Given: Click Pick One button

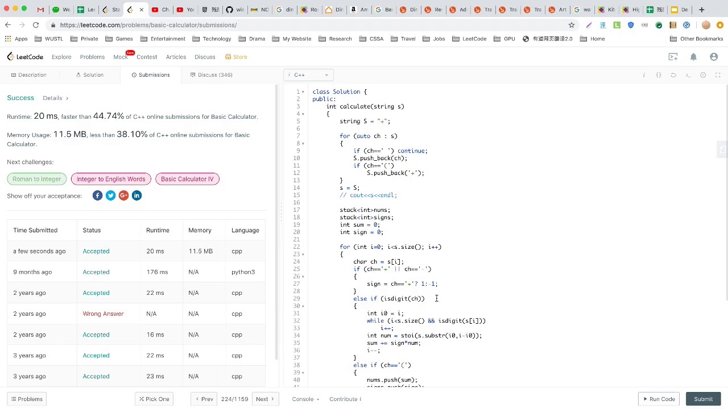Looking at the screenshot, I should coord(154,399).
